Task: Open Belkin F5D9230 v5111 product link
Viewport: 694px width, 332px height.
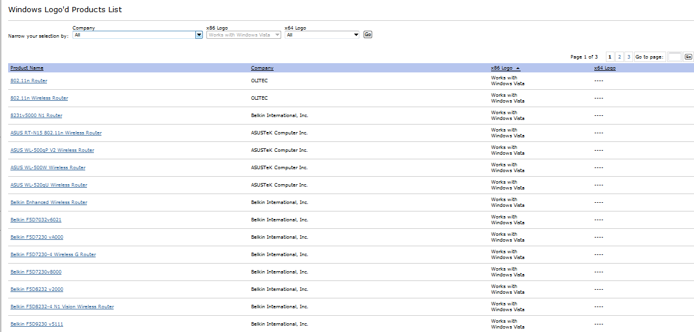Action: coord(37,324)
